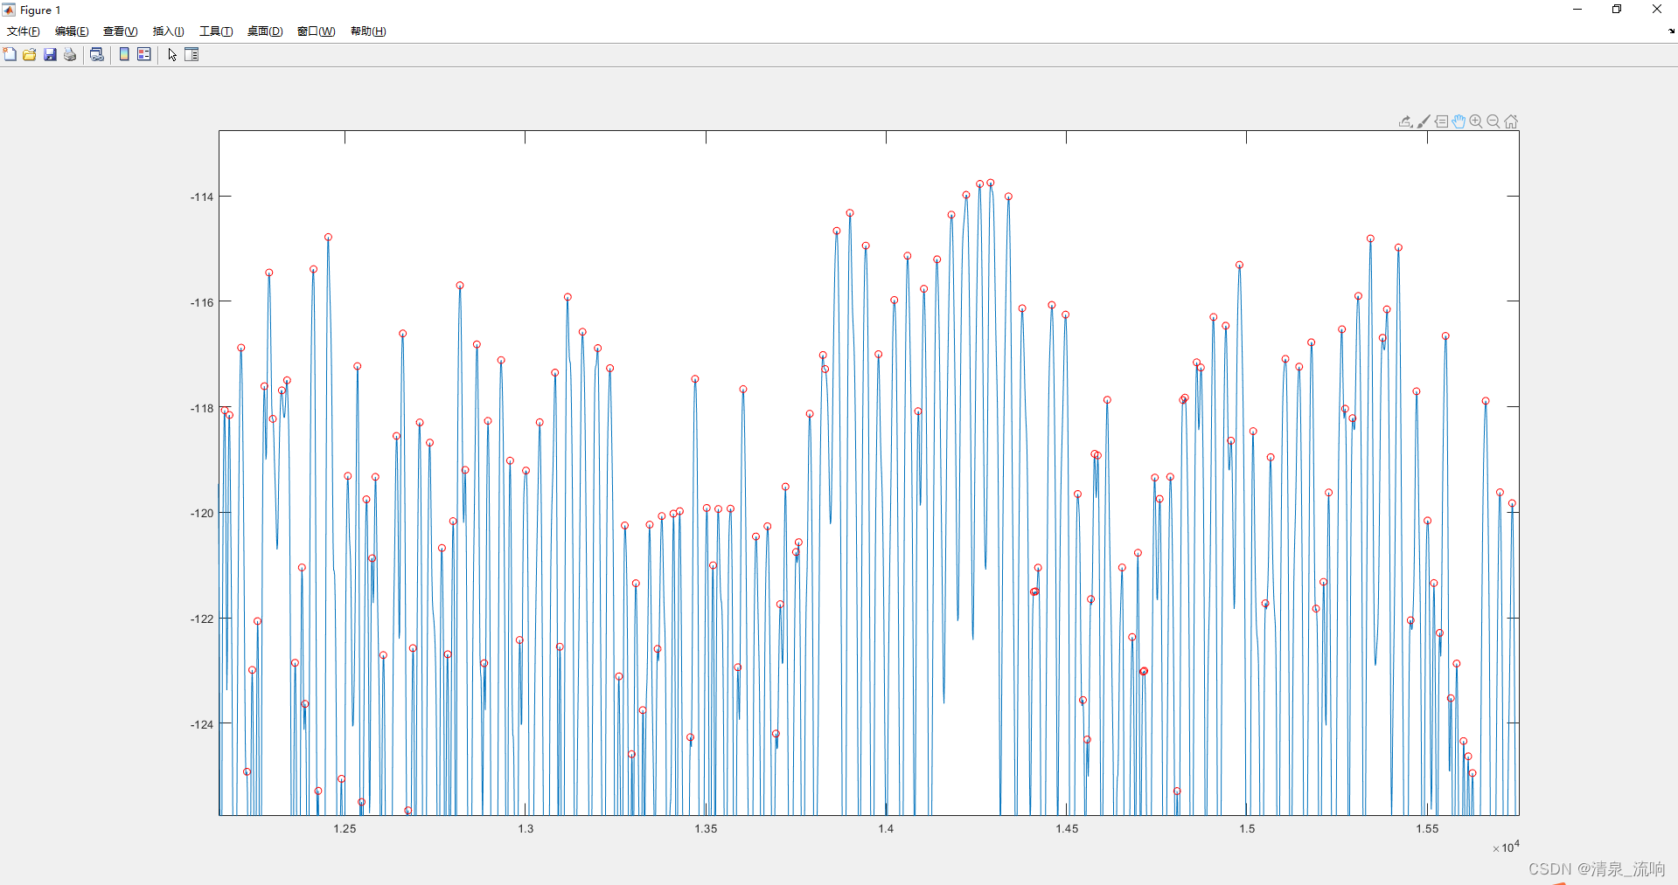Enable the data tips tool
Image resolution: width=1678 pixels, height=885 pixels.
pyautogui.click(x=1441, y=121)
